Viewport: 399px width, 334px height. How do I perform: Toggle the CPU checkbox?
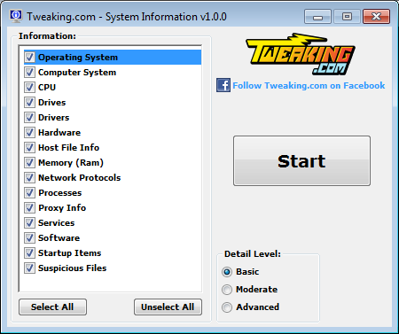(29, 87)
